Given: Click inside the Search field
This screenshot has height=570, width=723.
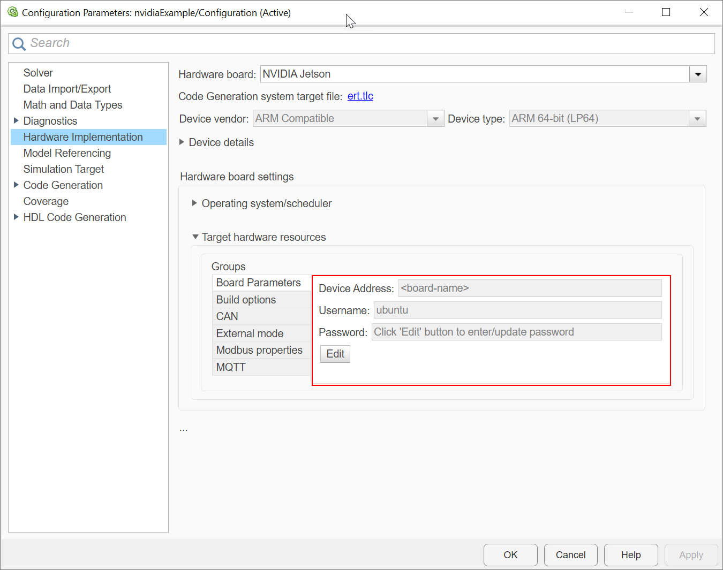Looking at the screenshot, I should 214,43.
